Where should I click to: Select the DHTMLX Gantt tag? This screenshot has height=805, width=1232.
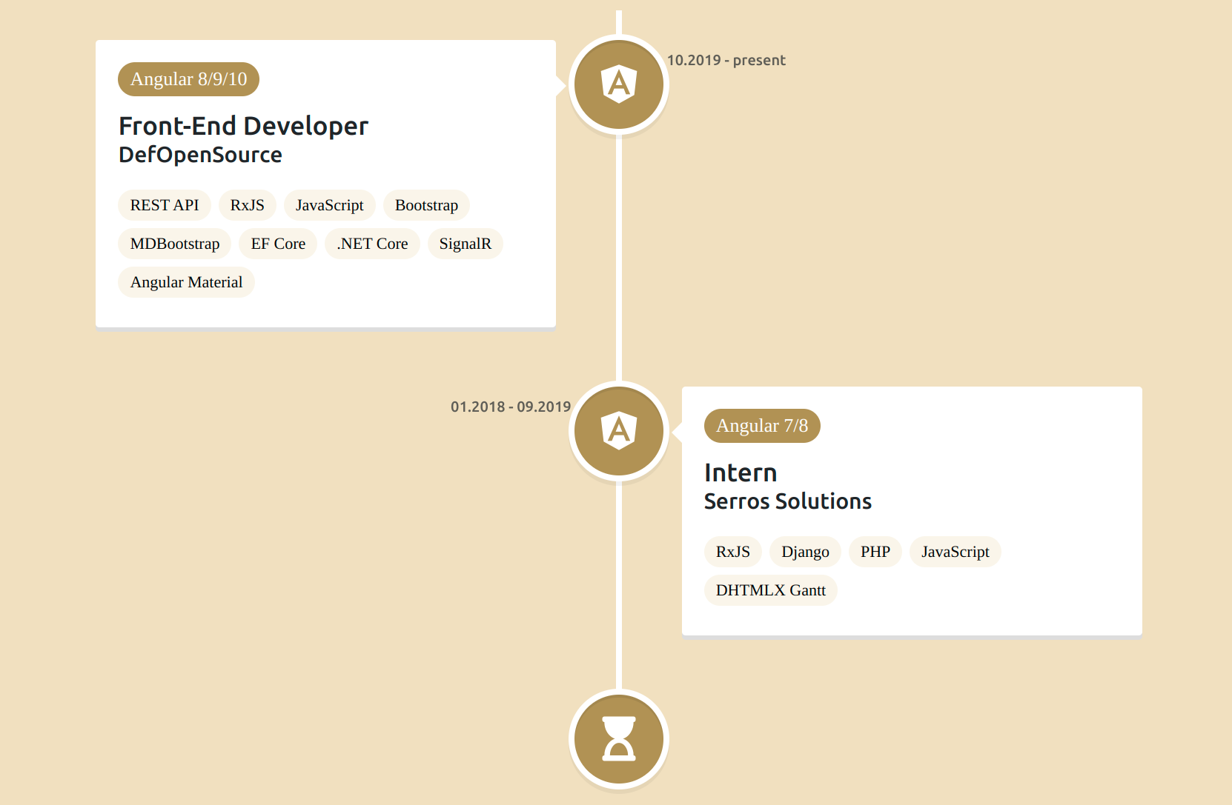[770, 590]
